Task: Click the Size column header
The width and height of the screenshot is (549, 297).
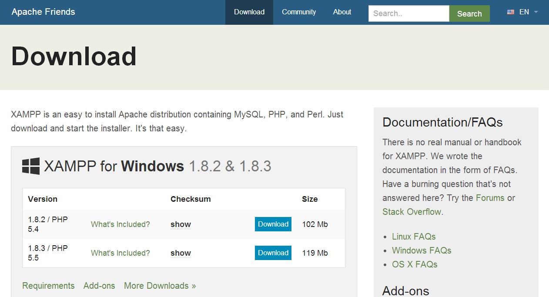Action: pyautogui.click(x=310, y=199)
